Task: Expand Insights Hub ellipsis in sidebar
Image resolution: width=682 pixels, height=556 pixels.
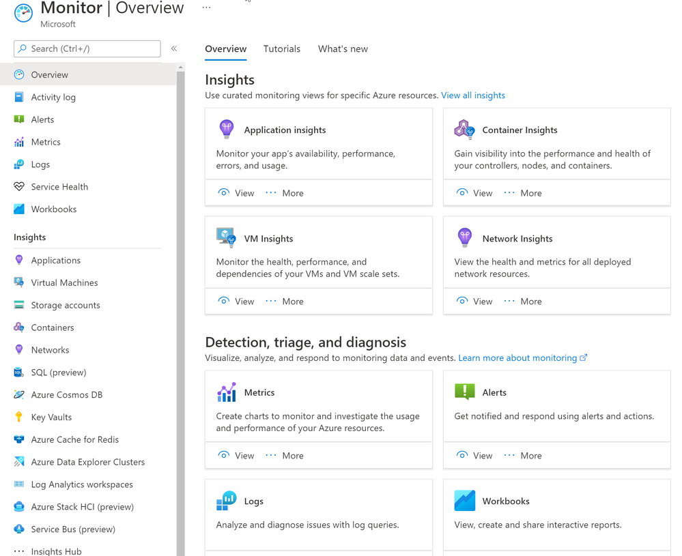Action: (19, 551)
